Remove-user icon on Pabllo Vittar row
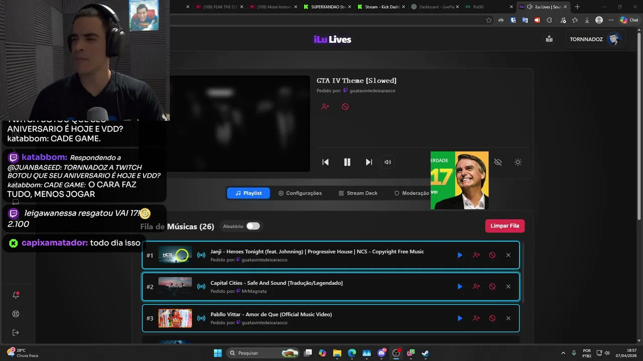This screenshot has height=361, width=643. pos(476,318)
